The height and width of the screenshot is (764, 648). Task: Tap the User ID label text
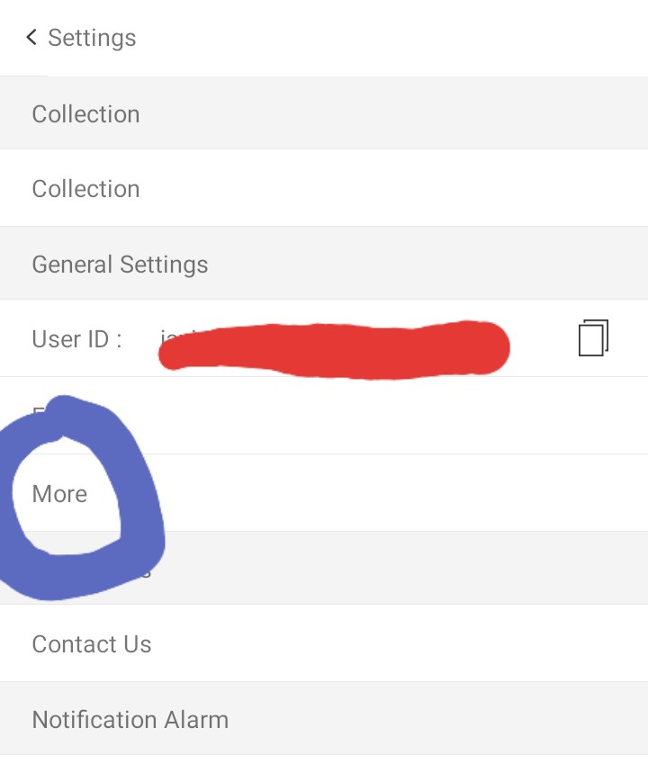click(76, 339)
